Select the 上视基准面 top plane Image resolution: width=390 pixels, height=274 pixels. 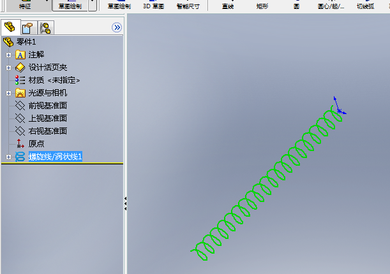tap(48, 118)
